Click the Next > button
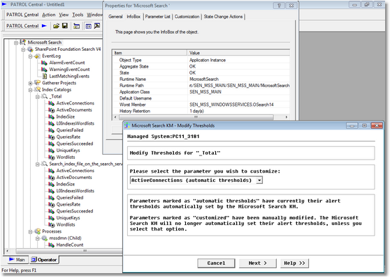Image resolution: width=390 pixels, height=278 pixels. click(258, 263)
